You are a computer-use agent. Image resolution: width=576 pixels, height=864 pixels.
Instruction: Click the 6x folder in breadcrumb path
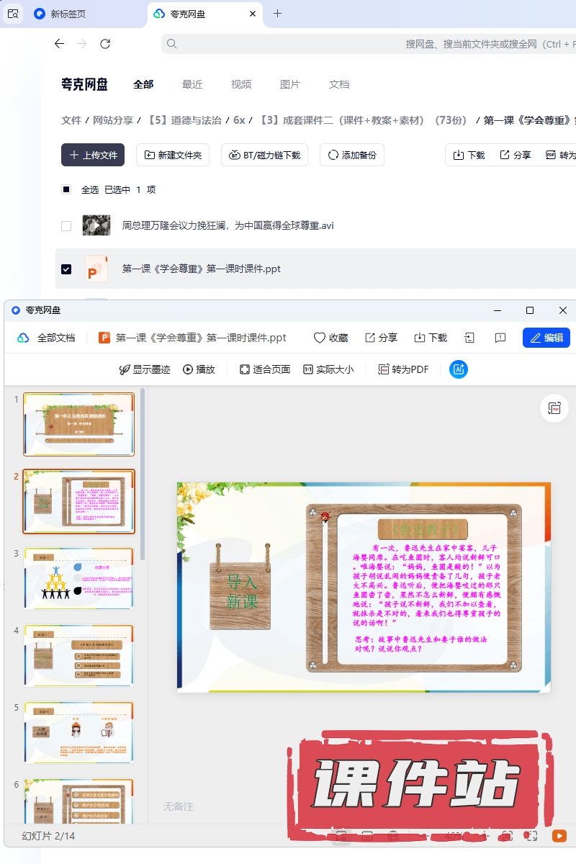[x=239, y=120]
